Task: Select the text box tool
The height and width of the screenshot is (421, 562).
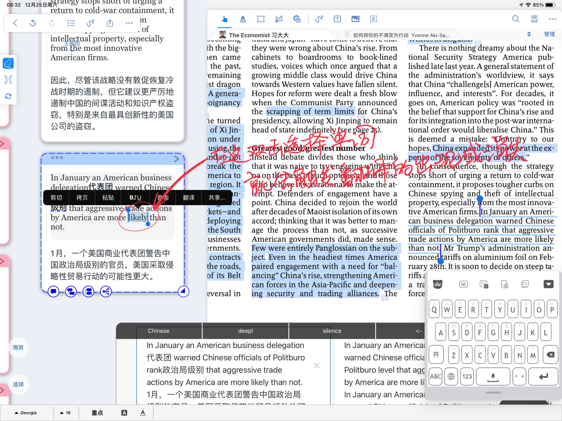Action: [x=337, y=19]
